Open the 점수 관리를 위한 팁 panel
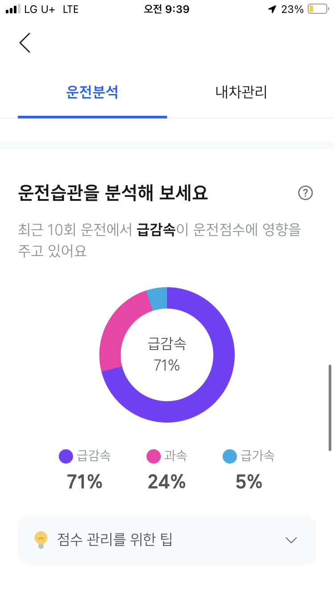 tap(167, 540)
